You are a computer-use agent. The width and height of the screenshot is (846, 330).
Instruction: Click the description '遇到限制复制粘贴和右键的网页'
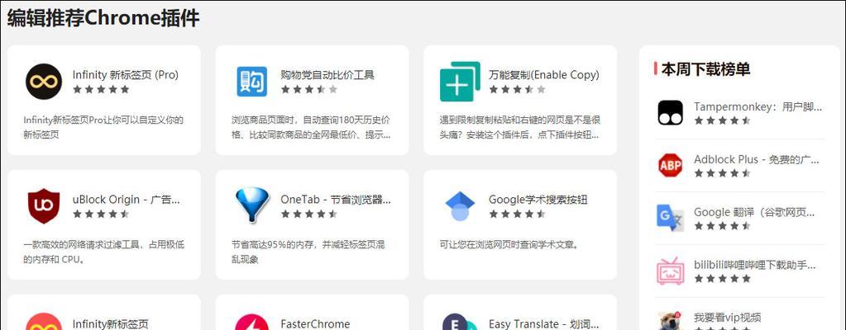tap(519, 127)
